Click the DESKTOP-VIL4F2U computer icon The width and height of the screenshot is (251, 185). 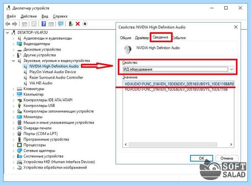(14, 33)
